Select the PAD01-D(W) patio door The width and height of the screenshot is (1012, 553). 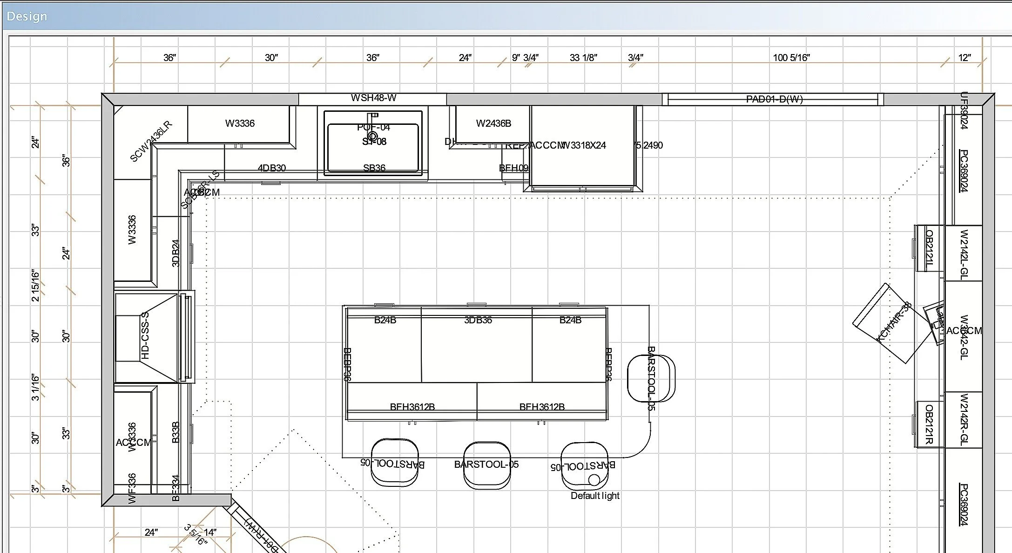774,99
